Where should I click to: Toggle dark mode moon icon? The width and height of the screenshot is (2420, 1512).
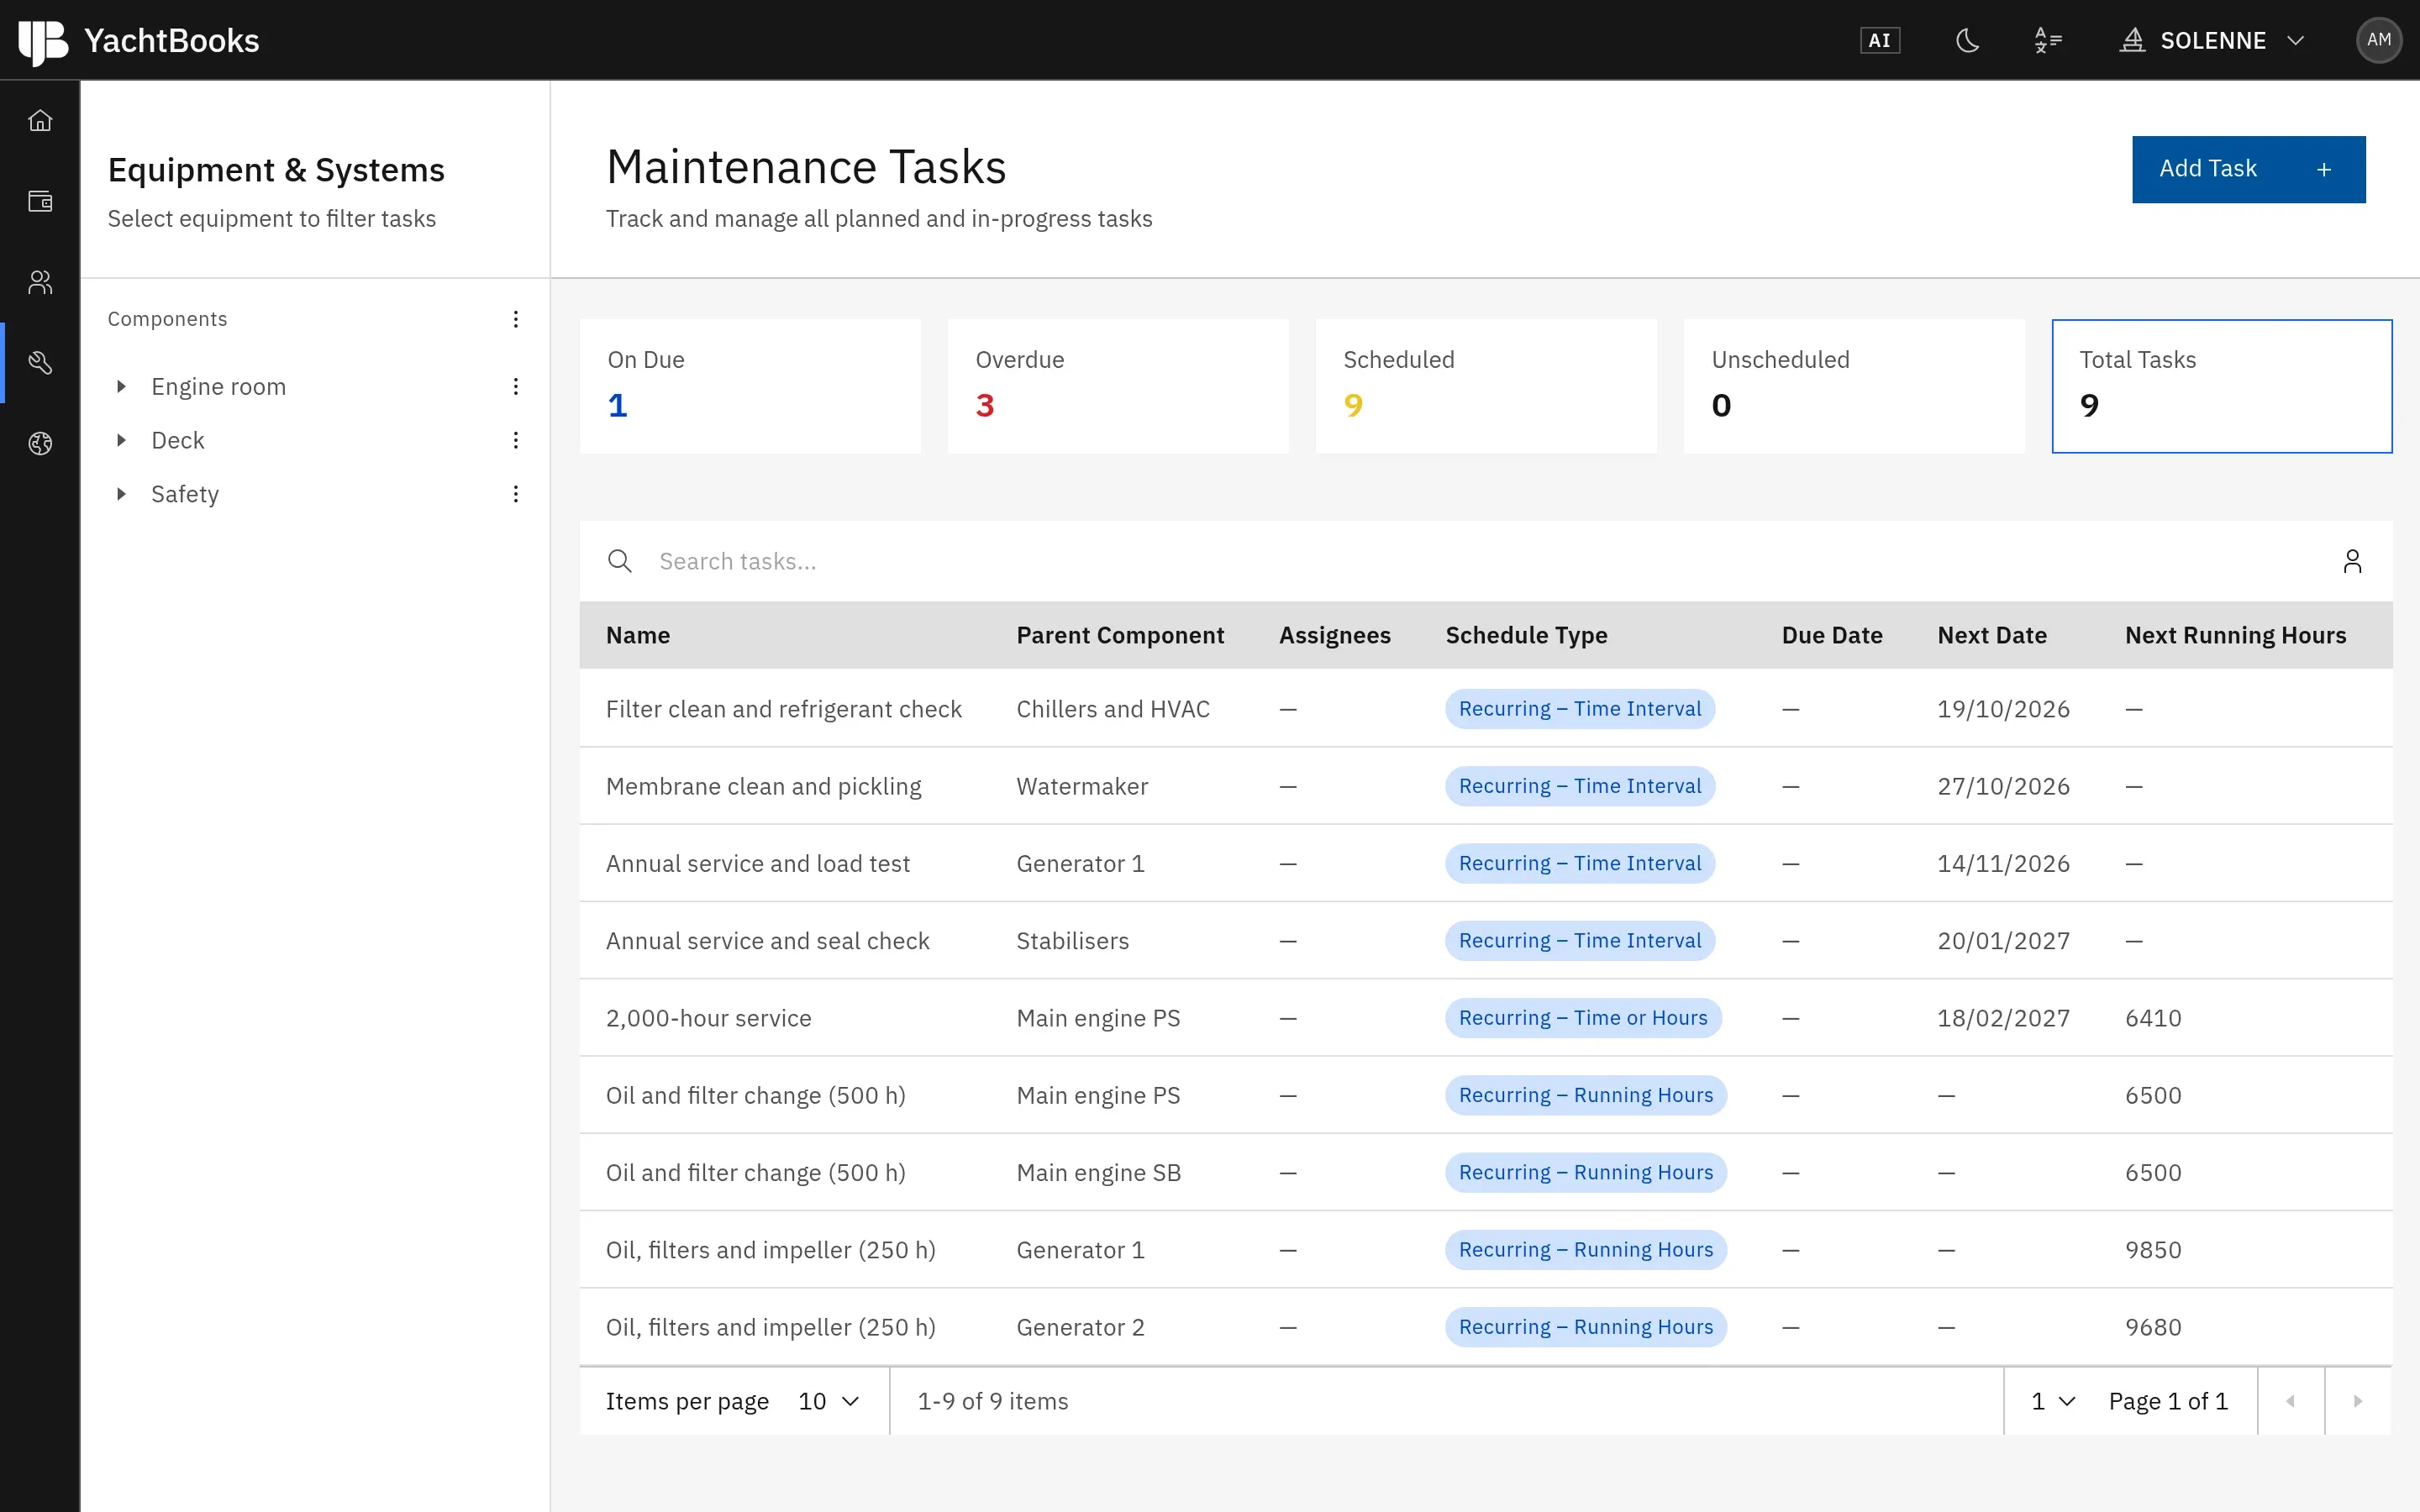(1967, 40)
